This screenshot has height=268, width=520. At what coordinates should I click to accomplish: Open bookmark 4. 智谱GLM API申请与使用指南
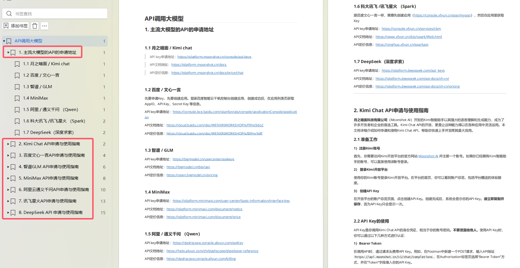[49, 167]
